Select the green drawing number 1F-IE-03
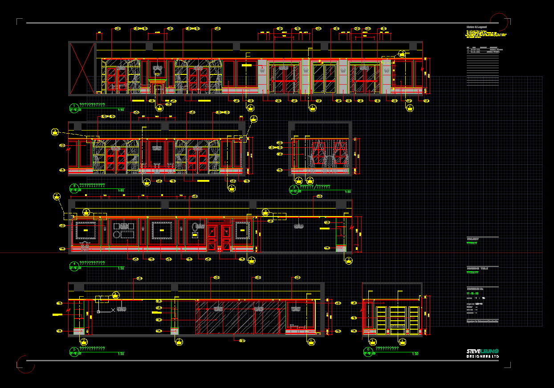 tap(472, 294)
